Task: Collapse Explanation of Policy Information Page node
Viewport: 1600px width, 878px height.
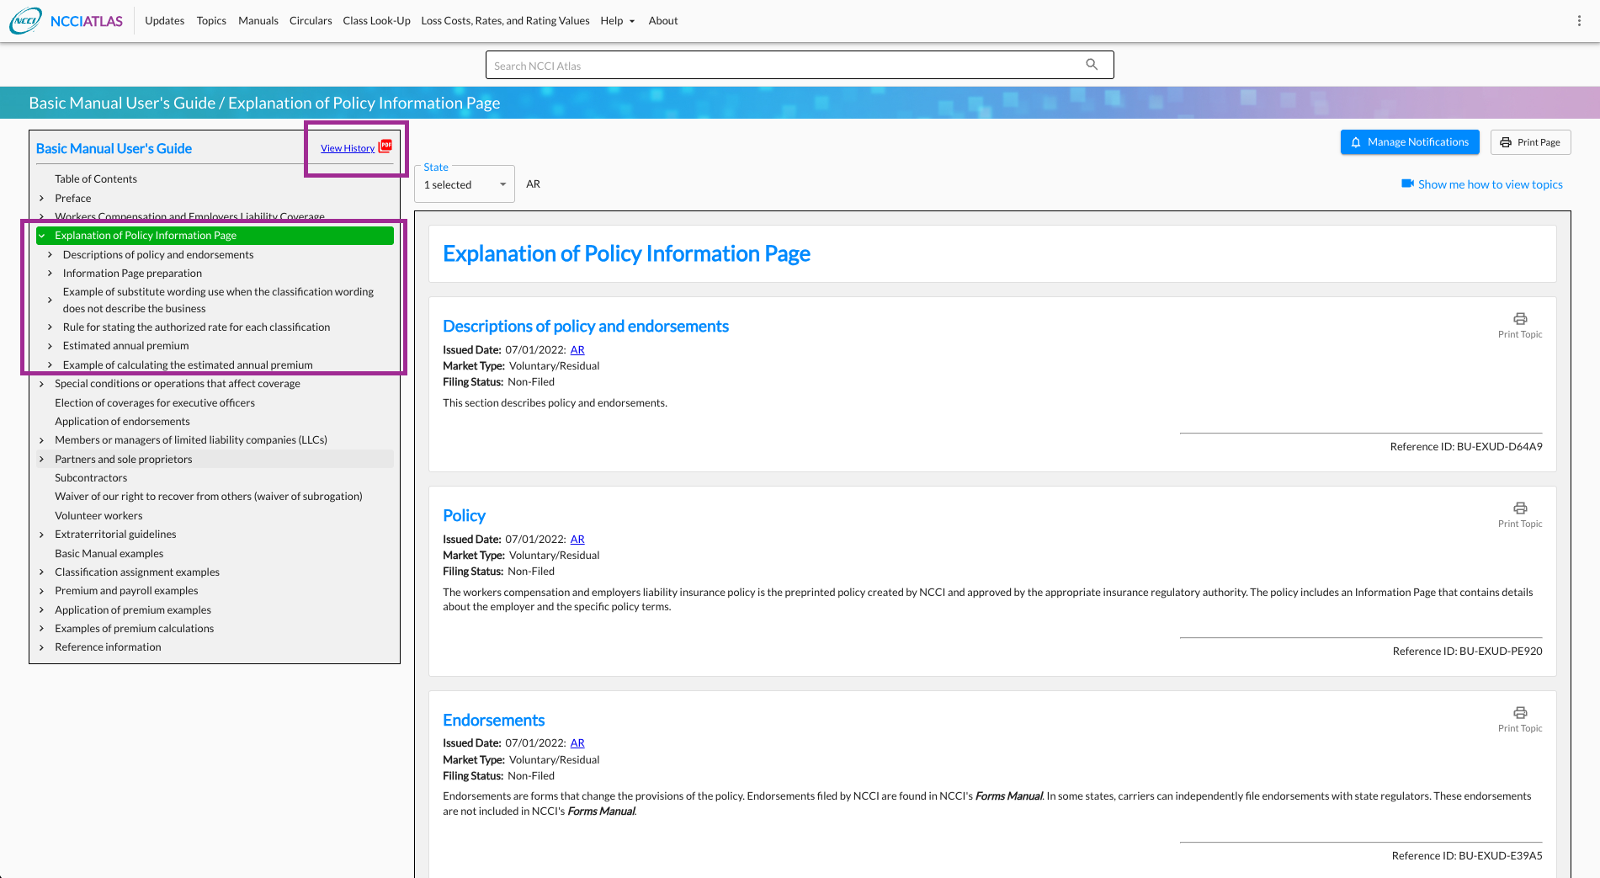Action: [42, 236]
